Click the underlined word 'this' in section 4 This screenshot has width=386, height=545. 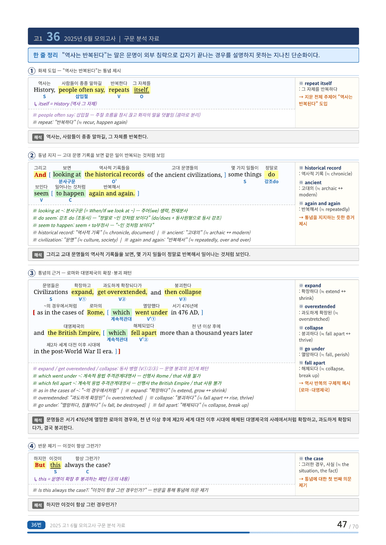pyautogui.click(x=55, y=465)
